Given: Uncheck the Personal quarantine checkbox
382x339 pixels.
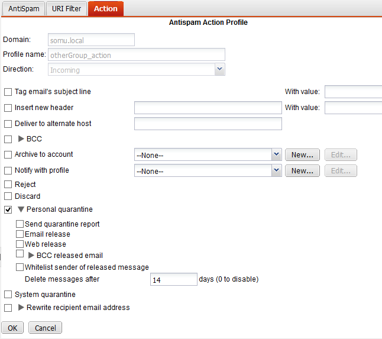Looking at the screenshot, I should pyautogui.click(x=8, y=209).
